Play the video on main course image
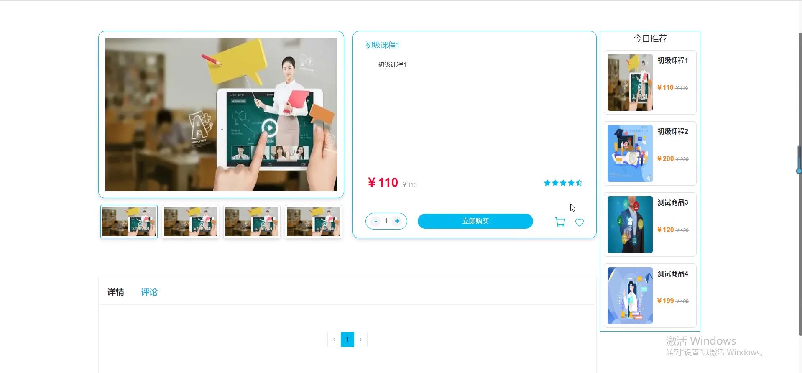This screenshot has height=373, width=802. tap(270, 128)
